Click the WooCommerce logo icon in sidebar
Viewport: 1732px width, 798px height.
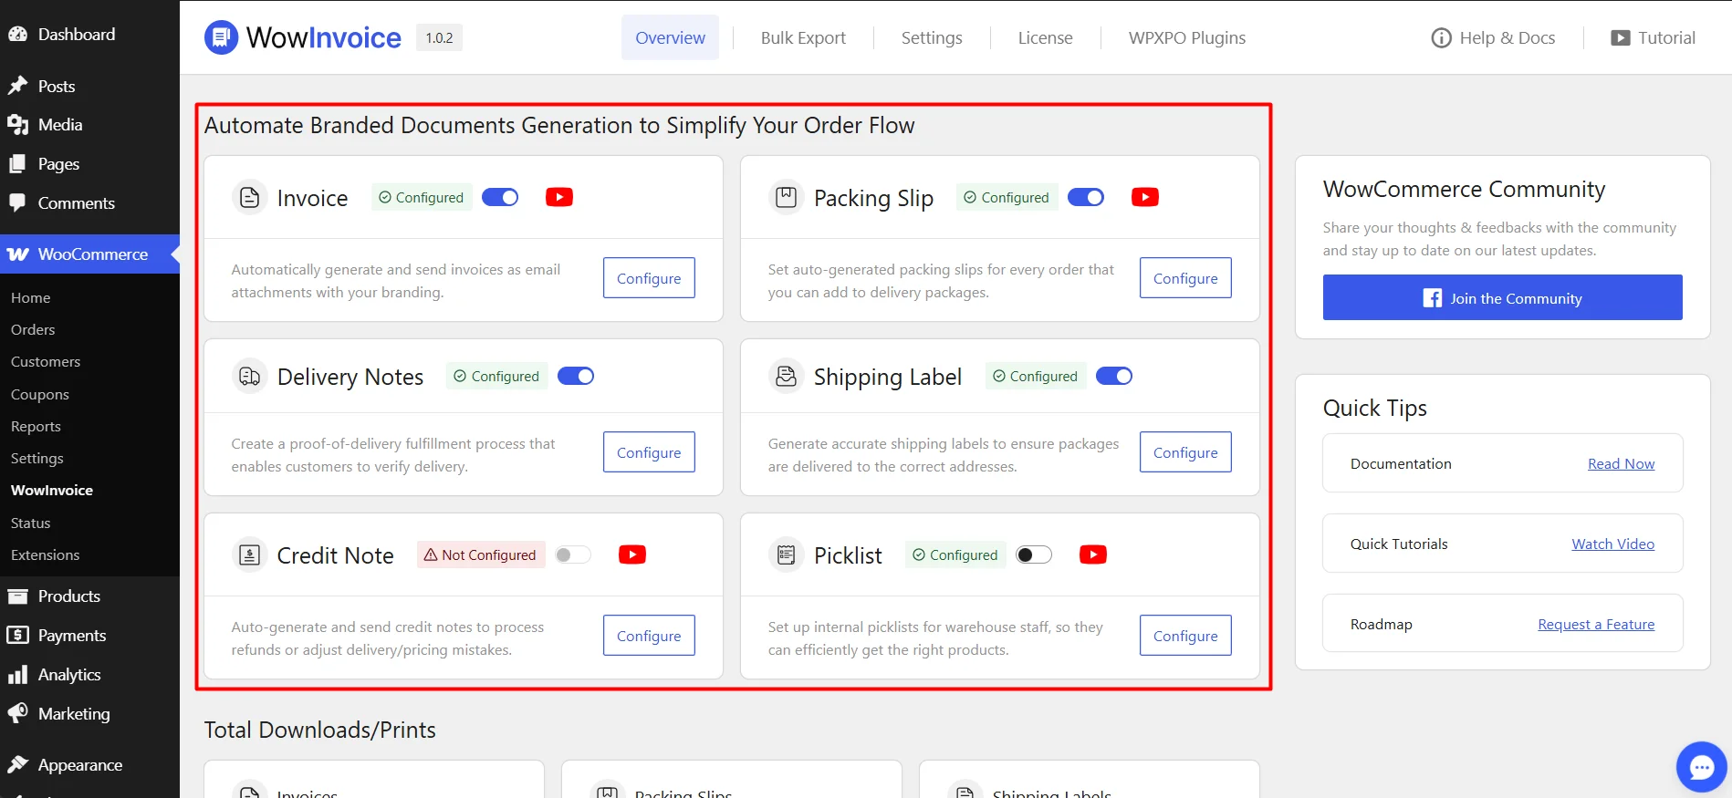click(x=18, y=254)
